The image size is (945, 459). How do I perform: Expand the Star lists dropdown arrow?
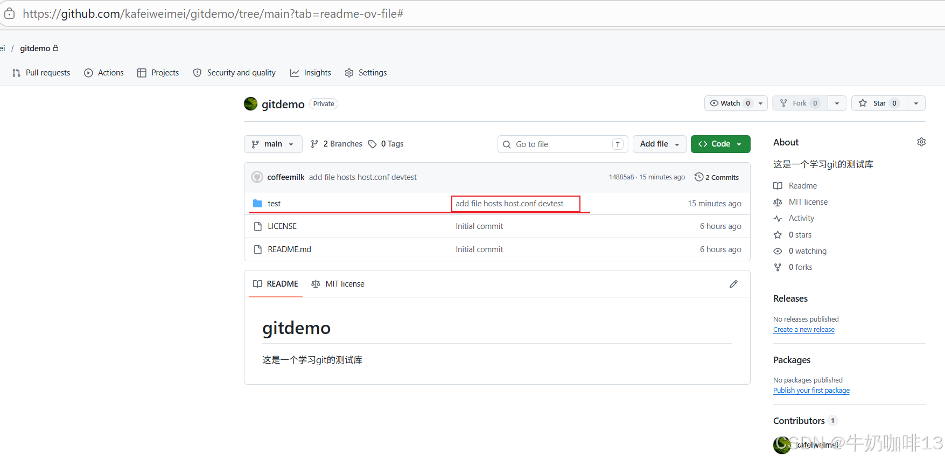(916, 103)
